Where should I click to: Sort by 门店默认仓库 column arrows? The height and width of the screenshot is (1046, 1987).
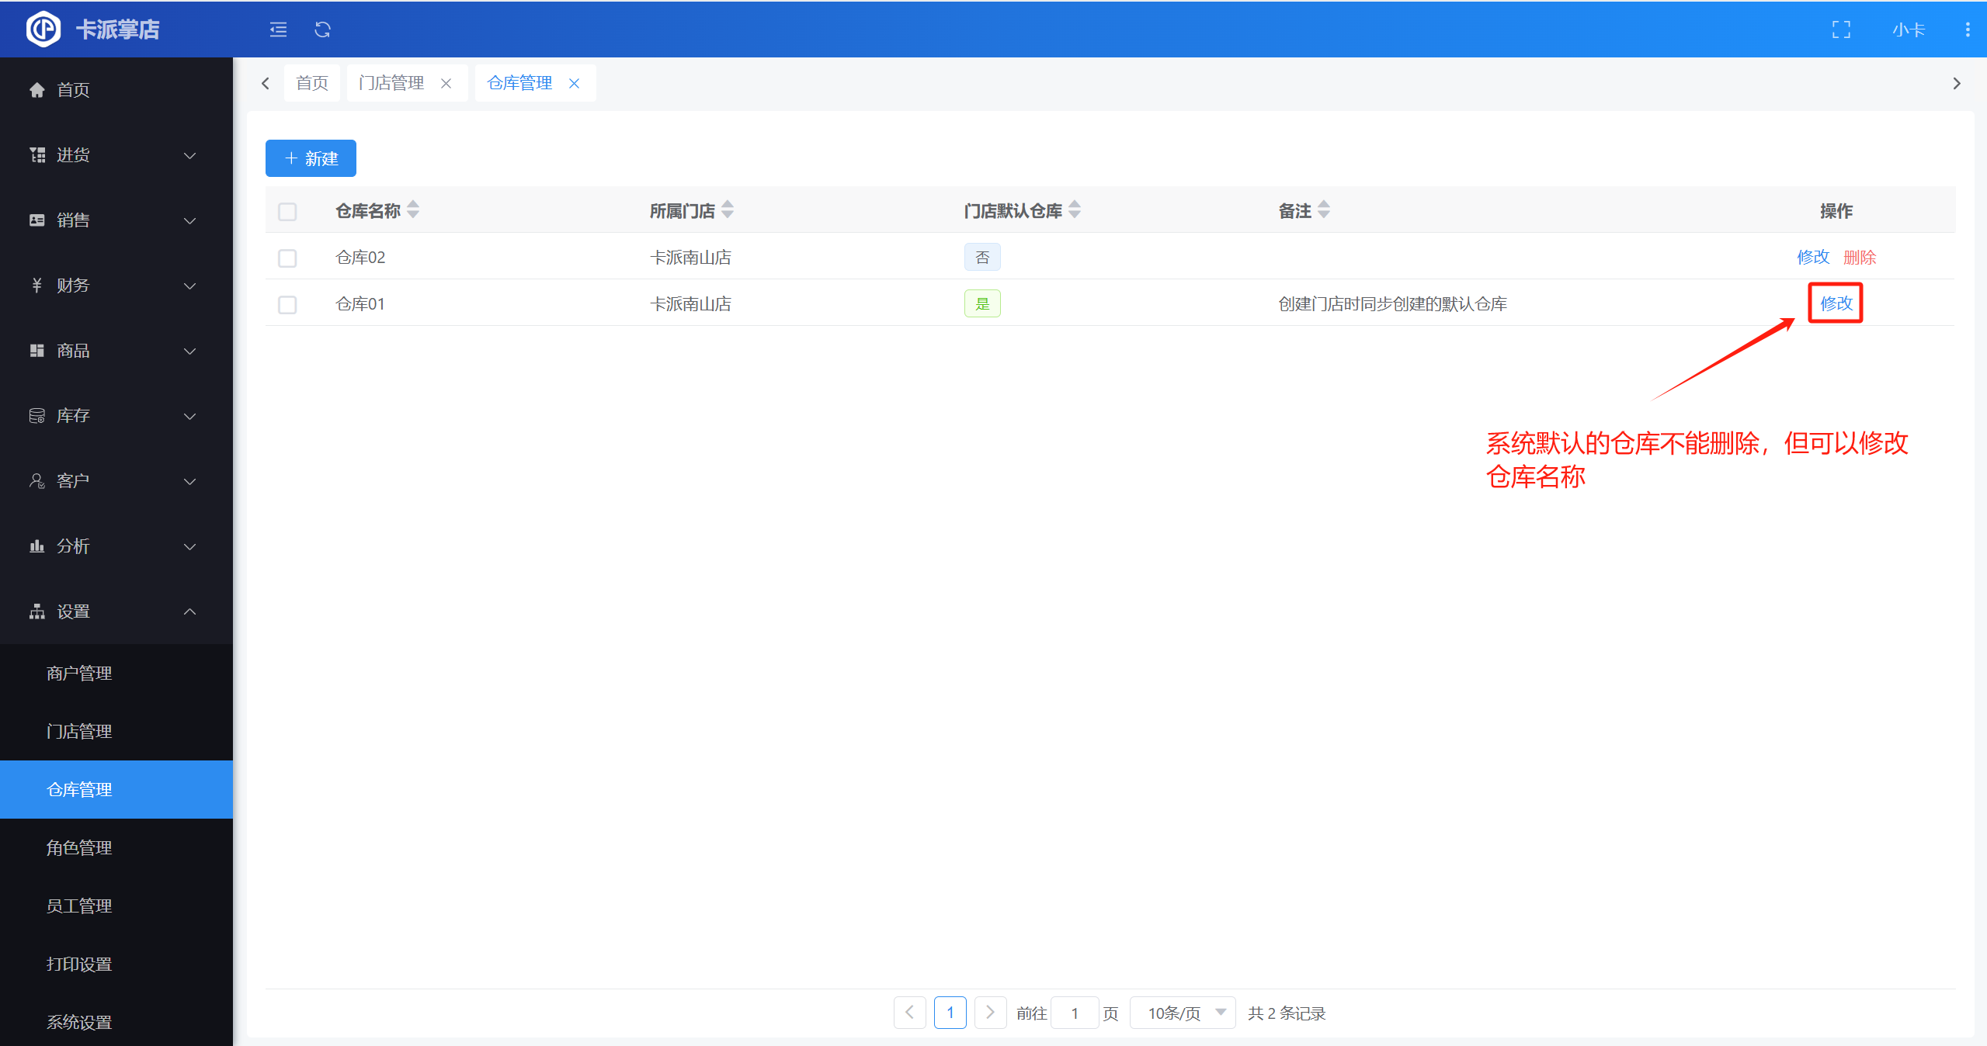[x=1075, y=210]
